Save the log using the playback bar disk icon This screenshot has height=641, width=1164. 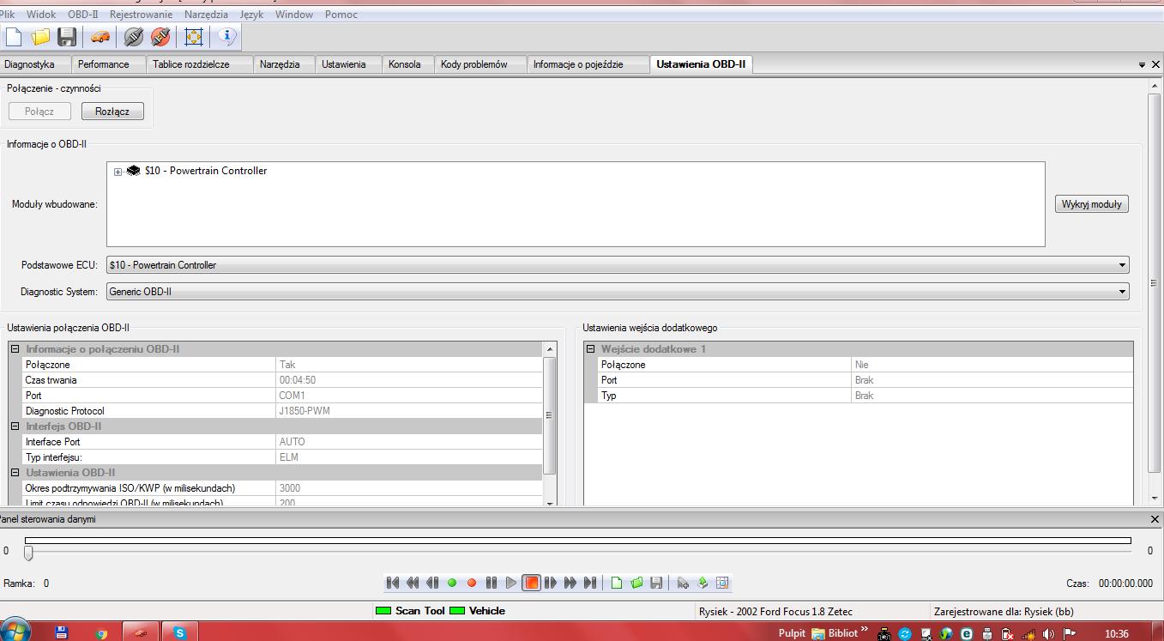[x=656, y=583]
